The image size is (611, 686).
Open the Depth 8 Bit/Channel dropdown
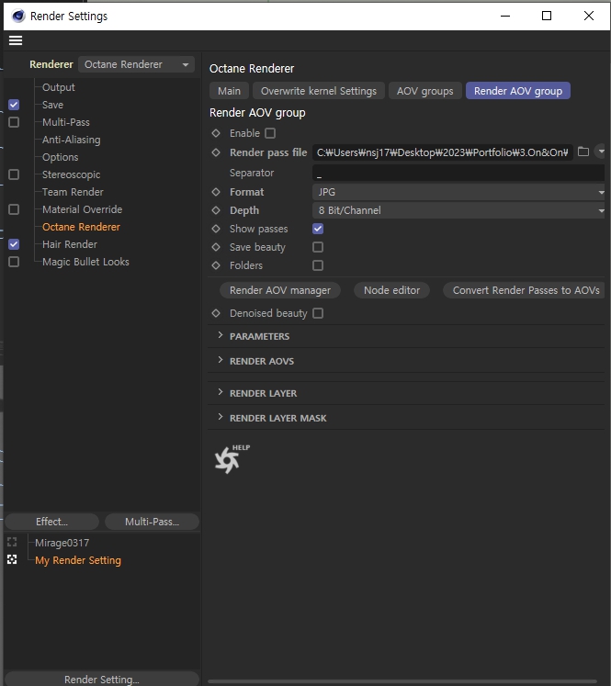(458, 210)
